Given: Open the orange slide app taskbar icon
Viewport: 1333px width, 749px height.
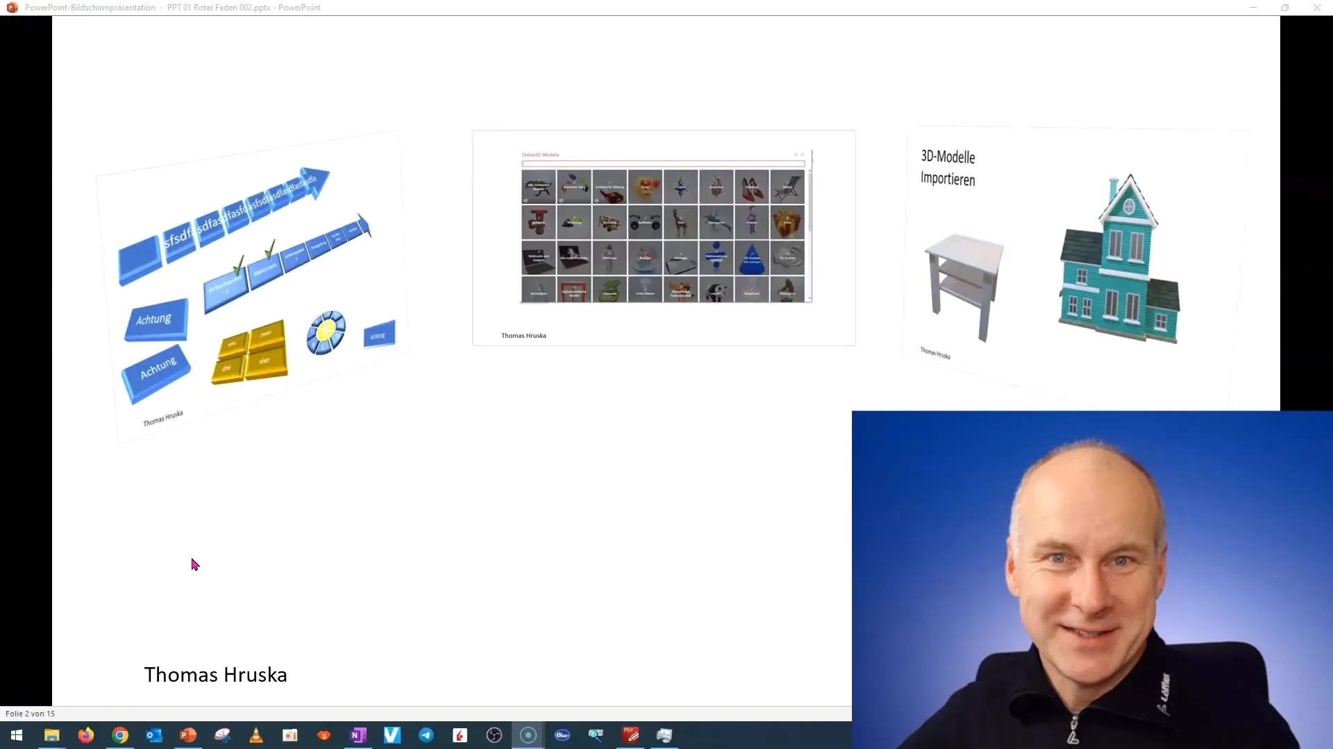Looking at the screenshot, I should 290,735.
